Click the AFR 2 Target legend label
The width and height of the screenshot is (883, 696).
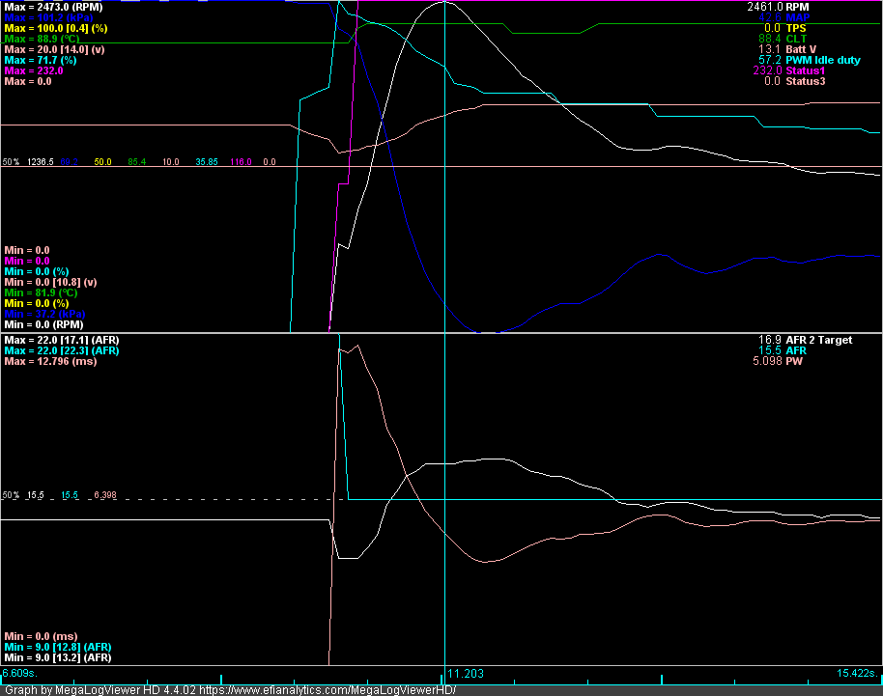(x=819, y=340)
